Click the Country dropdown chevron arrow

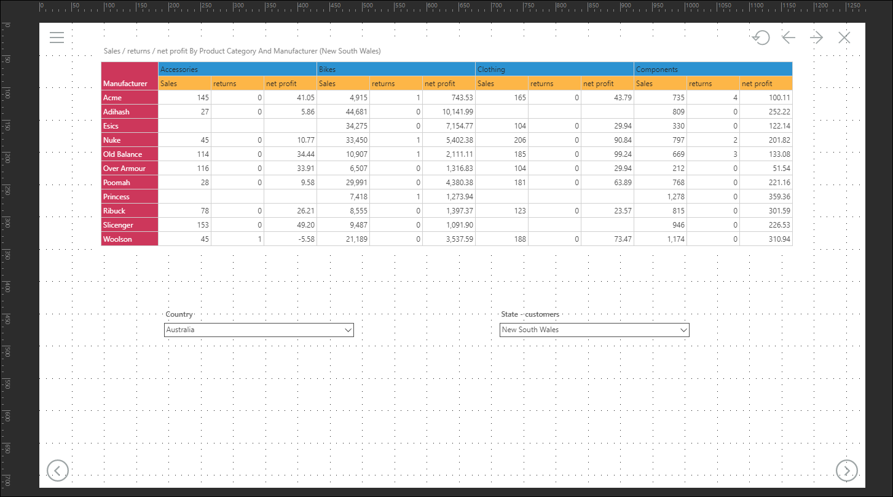pos(348,330)
